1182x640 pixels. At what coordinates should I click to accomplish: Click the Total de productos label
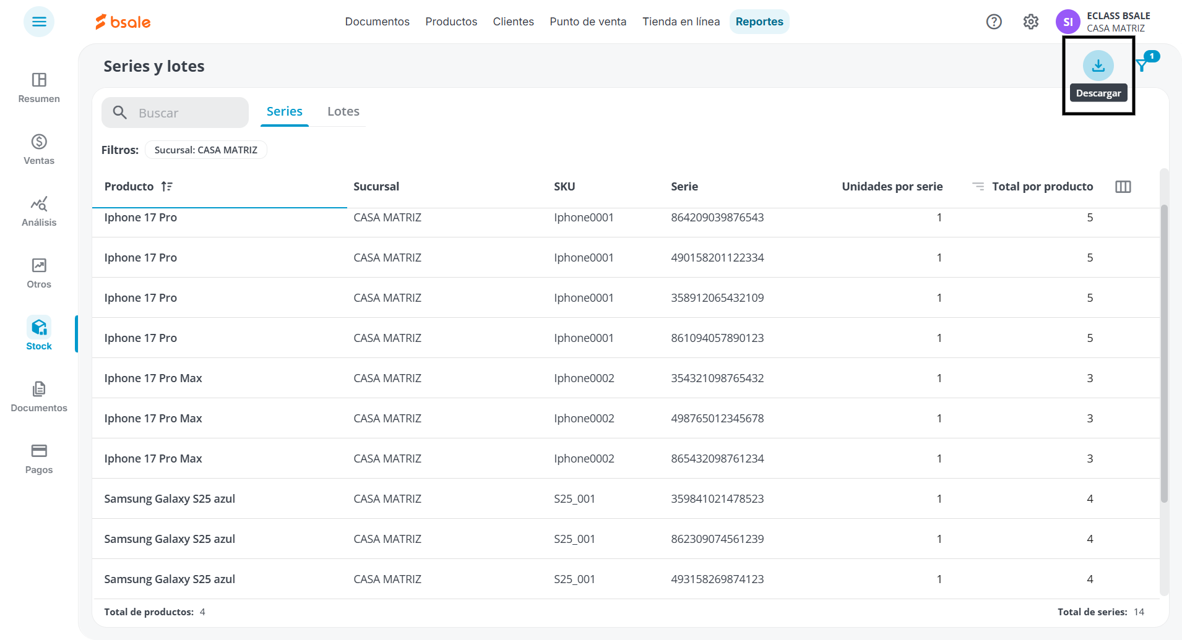point(149,612)
